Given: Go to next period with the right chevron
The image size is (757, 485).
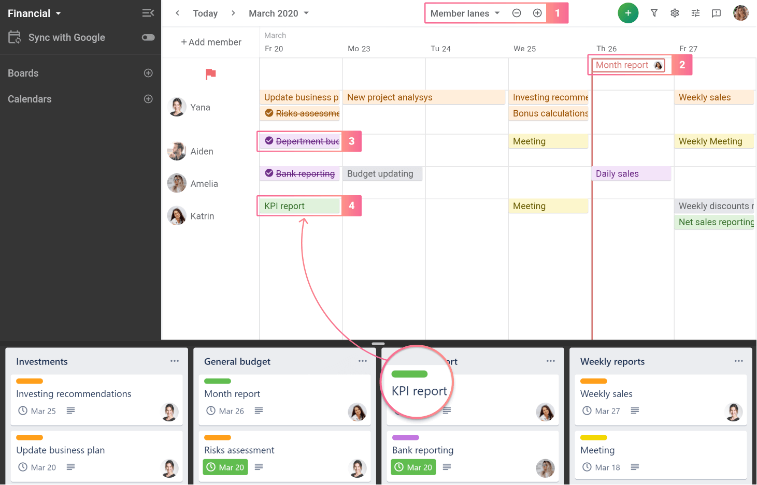Looking at the screenshot, I should click(x=233, y=13).
